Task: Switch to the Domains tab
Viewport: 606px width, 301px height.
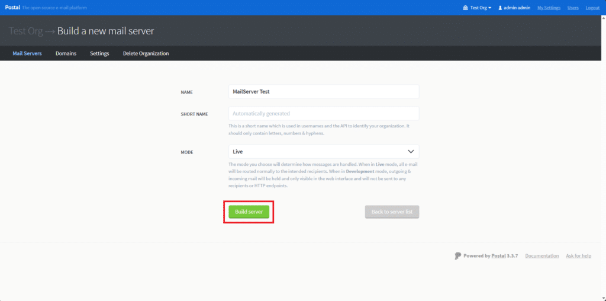Action: click(66, 53)
